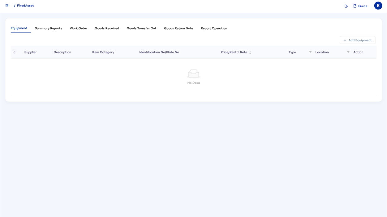Click the Location column filter icon
Viewport: 387px width, 217px height.
click(x=348, y=52)
